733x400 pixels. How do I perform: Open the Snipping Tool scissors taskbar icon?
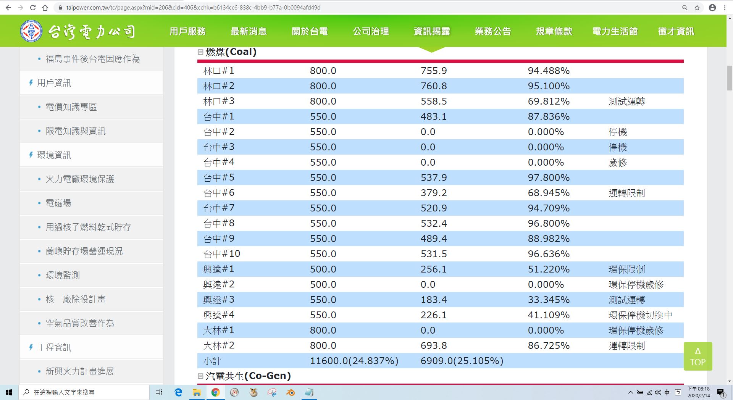coord(272,392)
